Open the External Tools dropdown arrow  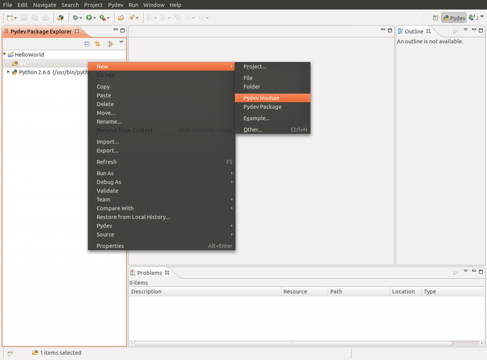point(108,18)
